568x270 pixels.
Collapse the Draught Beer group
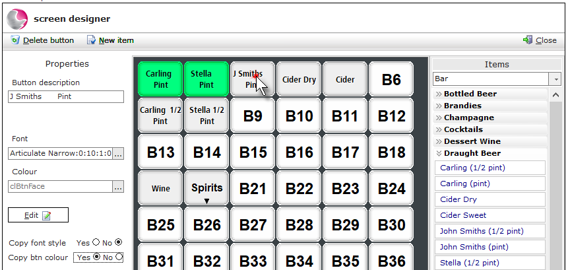pyautogui.click(x=490, y=153)
